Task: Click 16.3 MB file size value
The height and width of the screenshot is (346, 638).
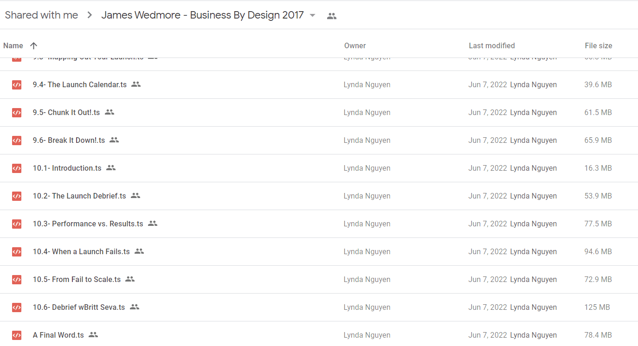Action: [x=598, y=168]
